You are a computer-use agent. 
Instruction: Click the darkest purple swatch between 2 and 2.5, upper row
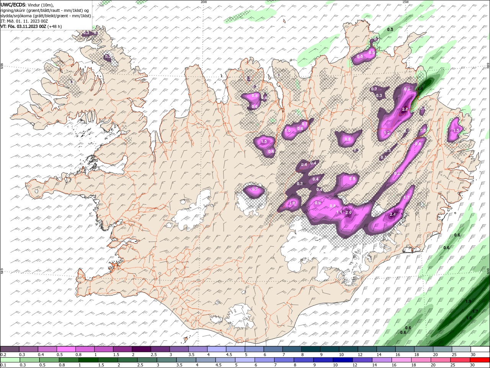(141, 349)
